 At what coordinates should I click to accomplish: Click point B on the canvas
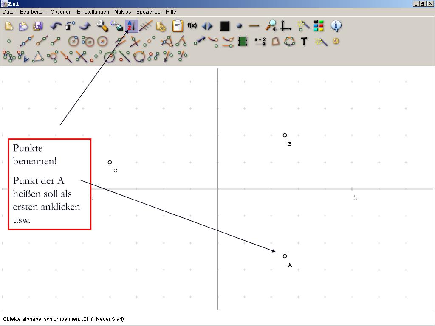(x=285, y=135)
